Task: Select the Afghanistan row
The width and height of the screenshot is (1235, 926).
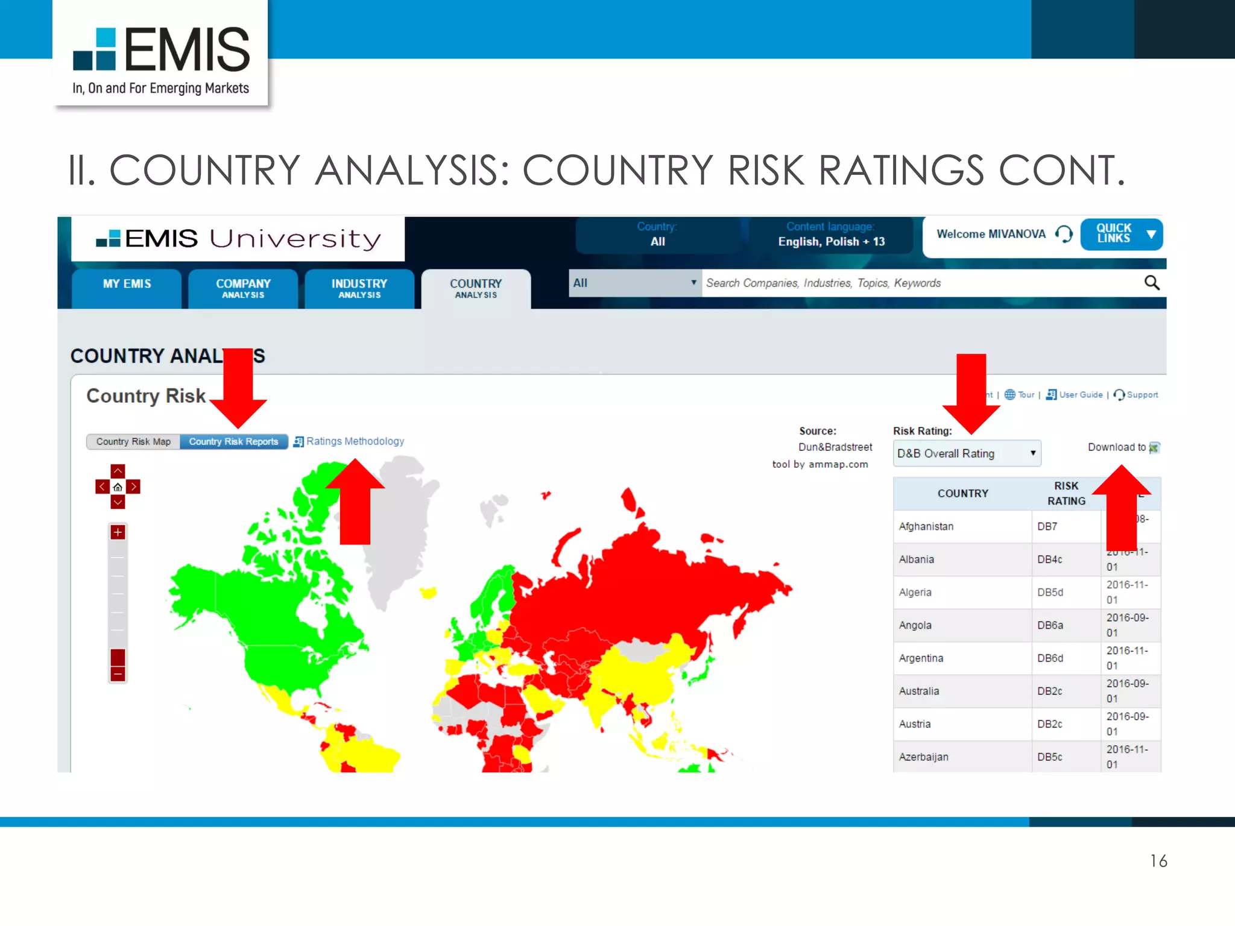Action: tap(1027, 527)
